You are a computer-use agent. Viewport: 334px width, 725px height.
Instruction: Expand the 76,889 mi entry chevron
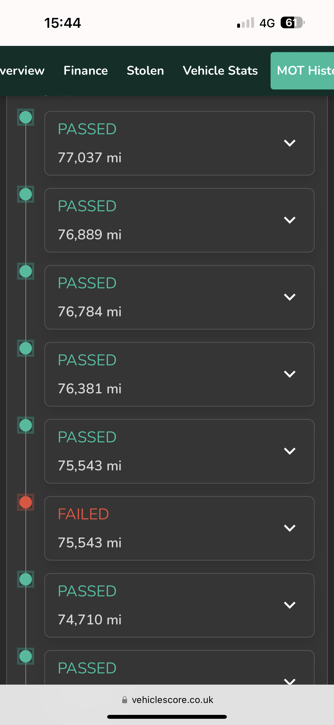[x=289, y=220]
